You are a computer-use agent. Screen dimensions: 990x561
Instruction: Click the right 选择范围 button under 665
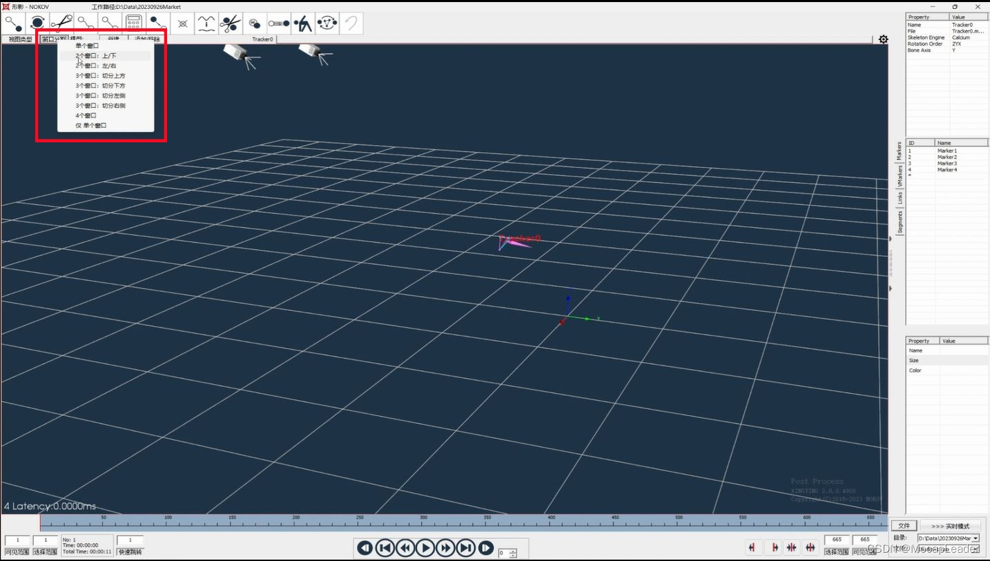(x=837, y=551)
